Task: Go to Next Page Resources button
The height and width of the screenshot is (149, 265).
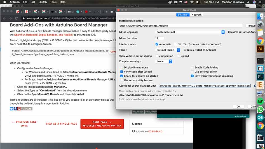Action: [x=102, y=124]
